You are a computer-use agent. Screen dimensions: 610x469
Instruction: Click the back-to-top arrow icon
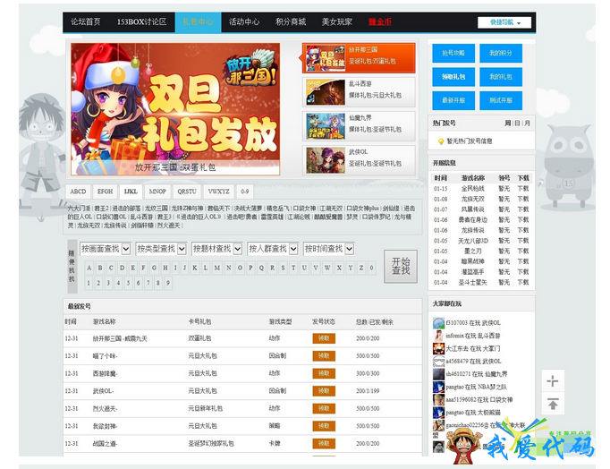point(553,404)
